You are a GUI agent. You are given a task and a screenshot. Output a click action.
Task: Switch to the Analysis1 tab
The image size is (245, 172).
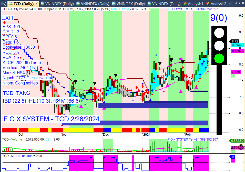[x=193, y=3]
